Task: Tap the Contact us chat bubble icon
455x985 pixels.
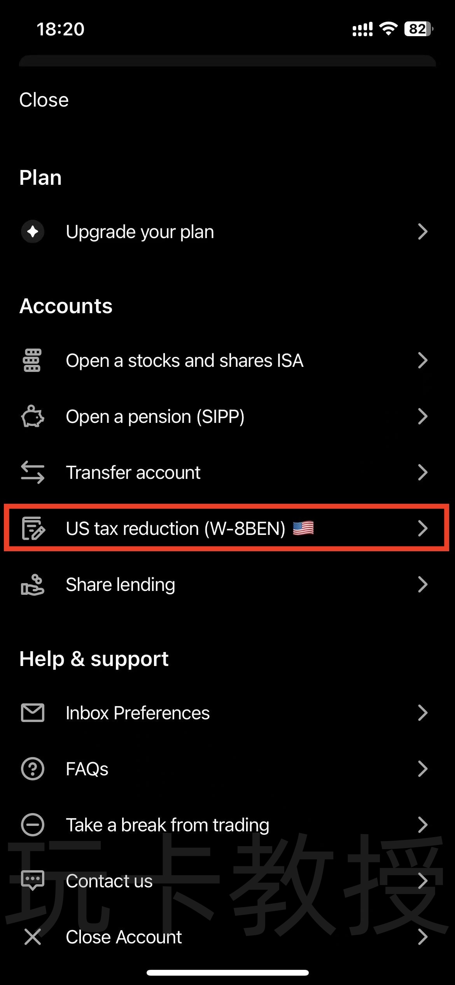Action: point(33,881)
